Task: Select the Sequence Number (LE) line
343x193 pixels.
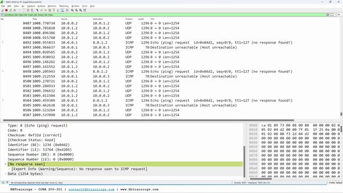Action: pyautogui.click(x=41, y=159)
